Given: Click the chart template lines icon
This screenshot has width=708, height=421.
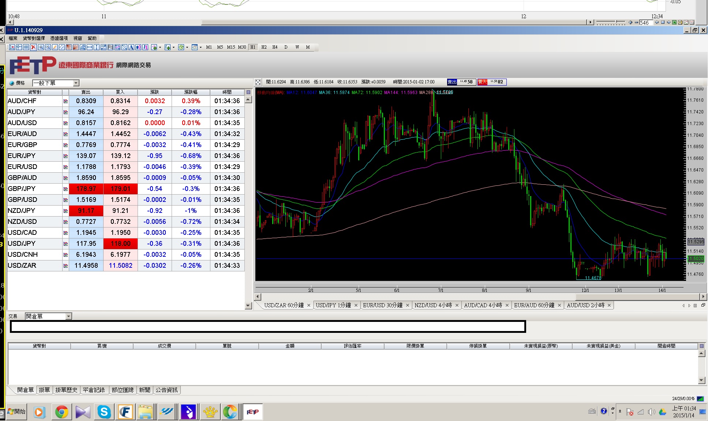Looking at the screenshot, I should pos(195,47).
